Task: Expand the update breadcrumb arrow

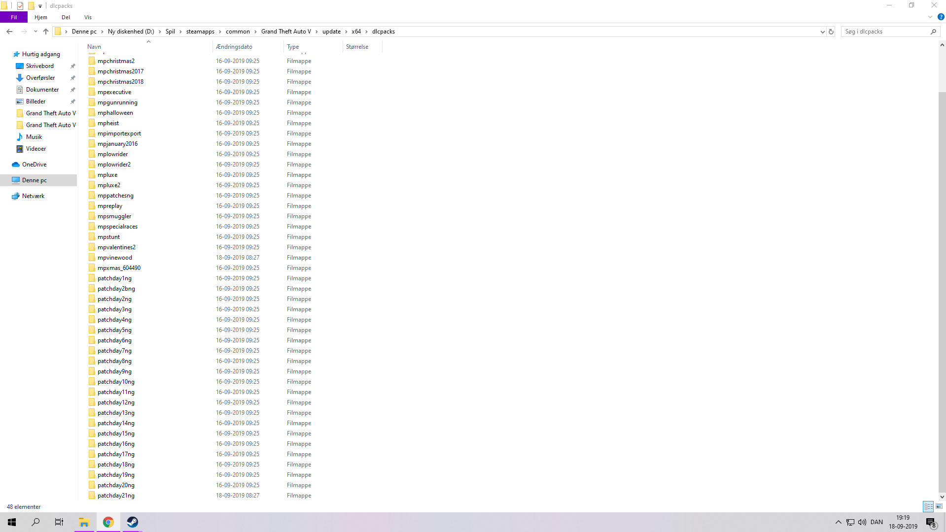Action: (346, 32)
